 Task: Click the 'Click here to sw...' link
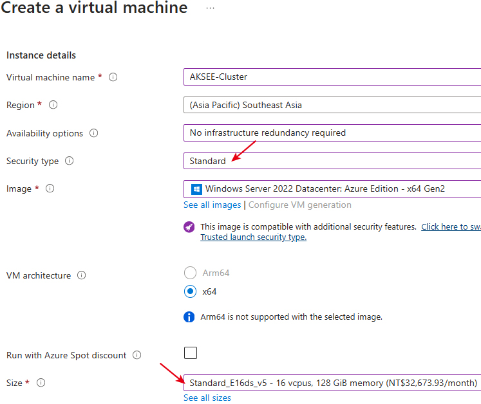451,226
